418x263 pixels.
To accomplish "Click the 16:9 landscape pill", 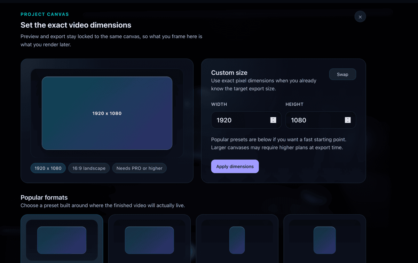I will [89, 168].
